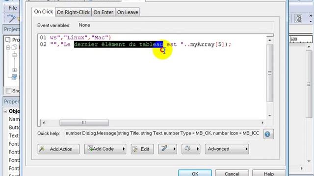Click the horizontal scroll right arrow
The height and width of the screenshot is (176, 314).
tap(262, 123)
